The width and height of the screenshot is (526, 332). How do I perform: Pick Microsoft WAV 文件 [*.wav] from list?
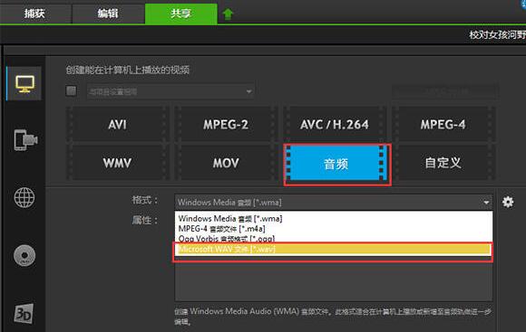tap(334, 249)
